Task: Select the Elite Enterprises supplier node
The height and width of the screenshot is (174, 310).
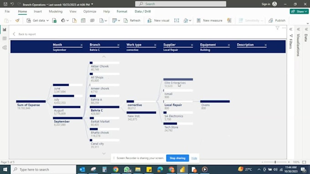Action: tap(178, 83)
